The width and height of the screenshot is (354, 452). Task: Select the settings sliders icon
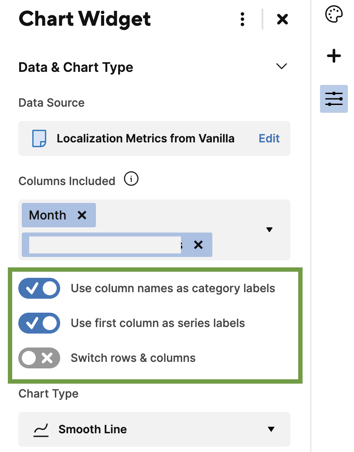pos(334,99)
